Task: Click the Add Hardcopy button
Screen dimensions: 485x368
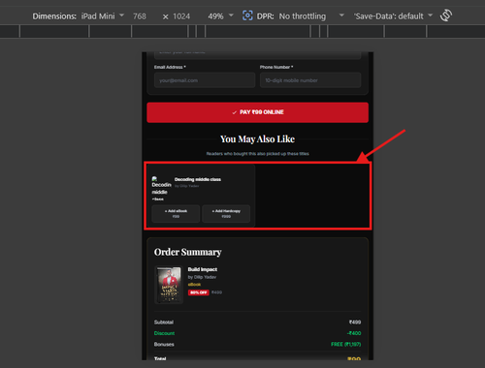Action: click(x=226, y=213)
